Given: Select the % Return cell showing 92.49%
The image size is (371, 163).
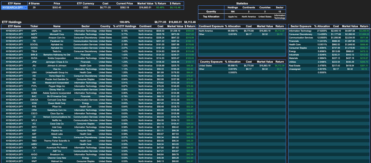Looking at the screenshot, I should point(160,7).
